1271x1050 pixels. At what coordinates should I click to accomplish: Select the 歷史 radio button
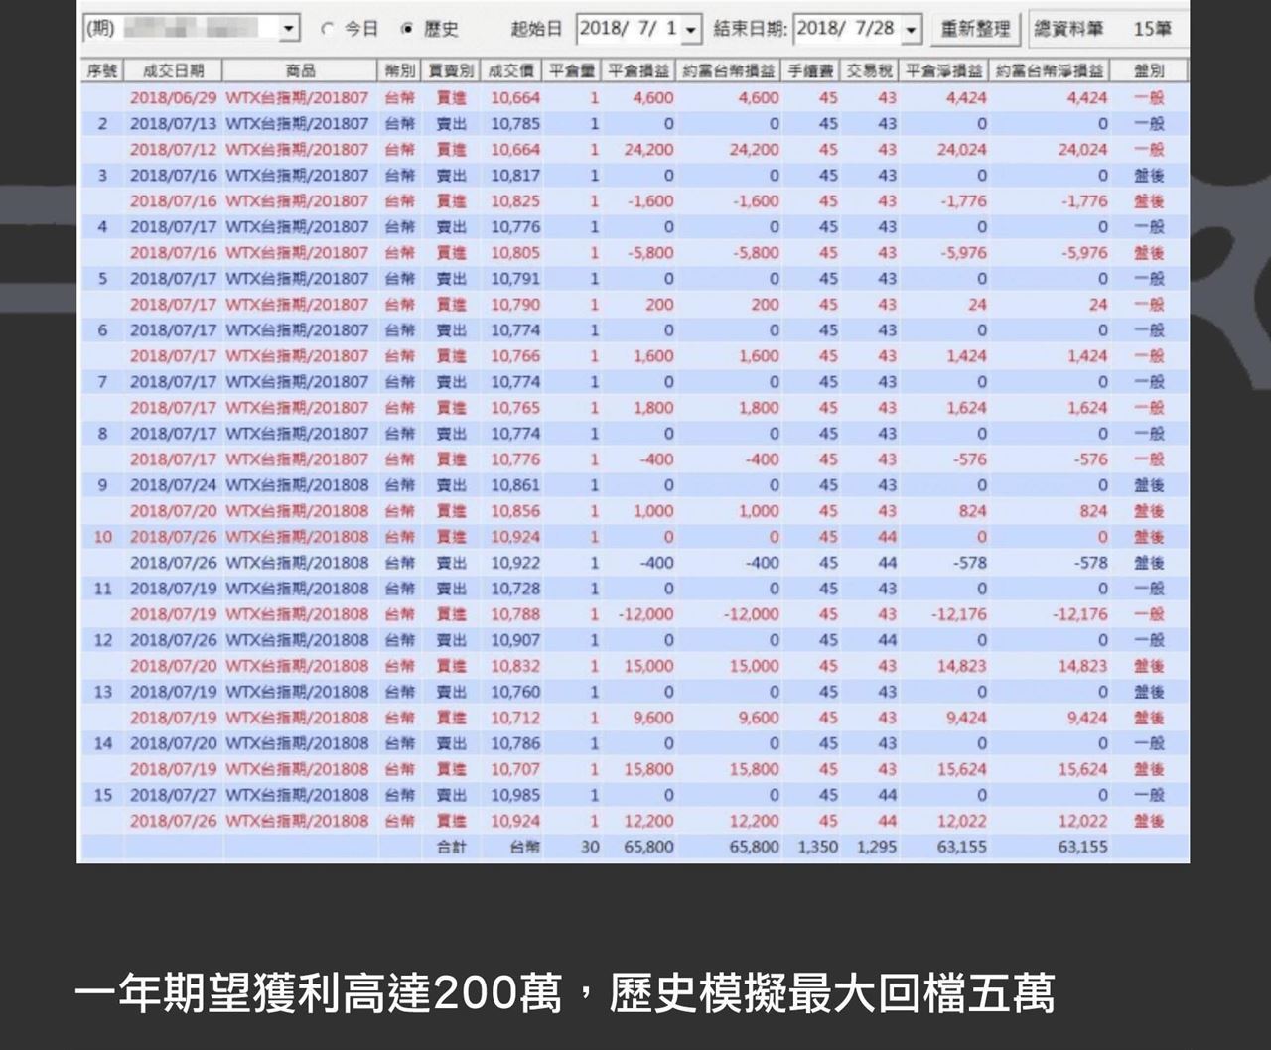(x=407, y=30)
